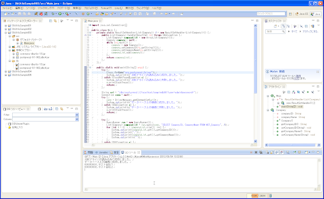Open the ファイル (File) menu
This screenshot has width=324, height=199.
click(x=7, y=8)
